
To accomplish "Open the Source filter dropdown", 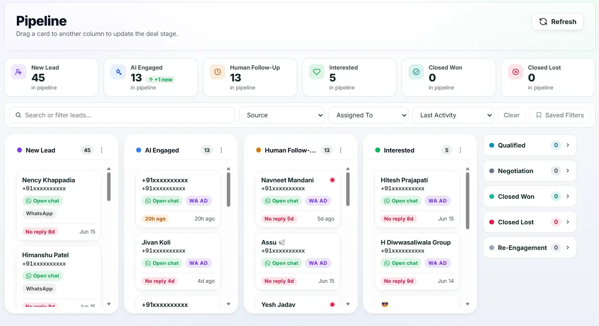I will 282,115.
